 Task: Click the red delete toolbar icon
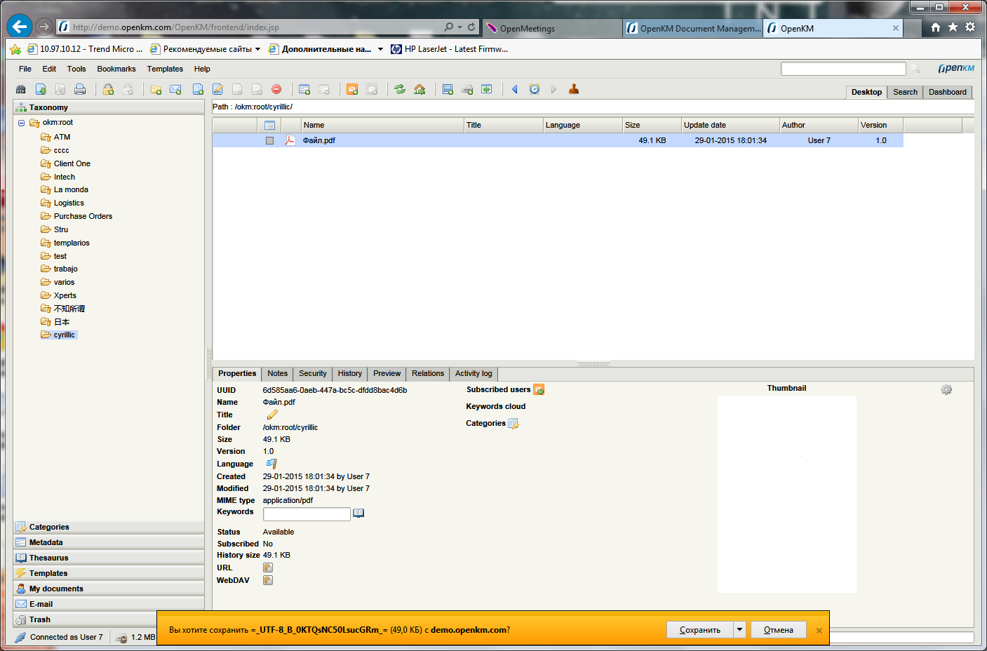click(276, 89)
